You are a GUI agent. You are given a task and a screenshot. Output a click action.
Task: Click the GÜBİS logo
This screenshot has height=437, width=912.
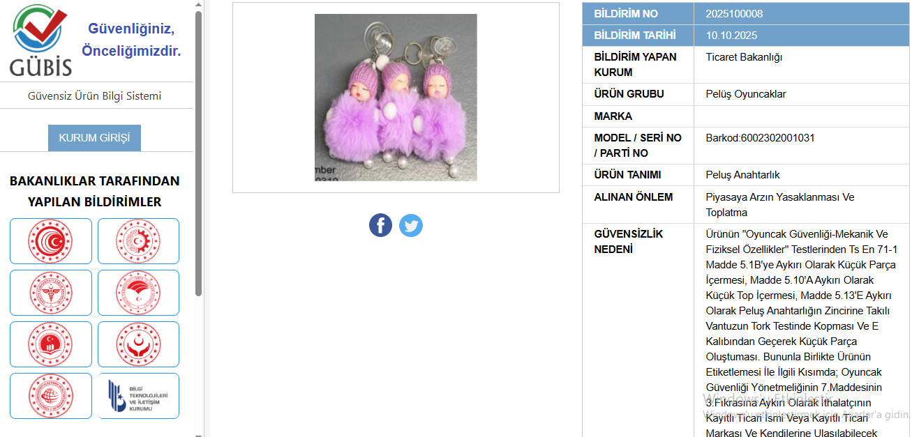41,40
